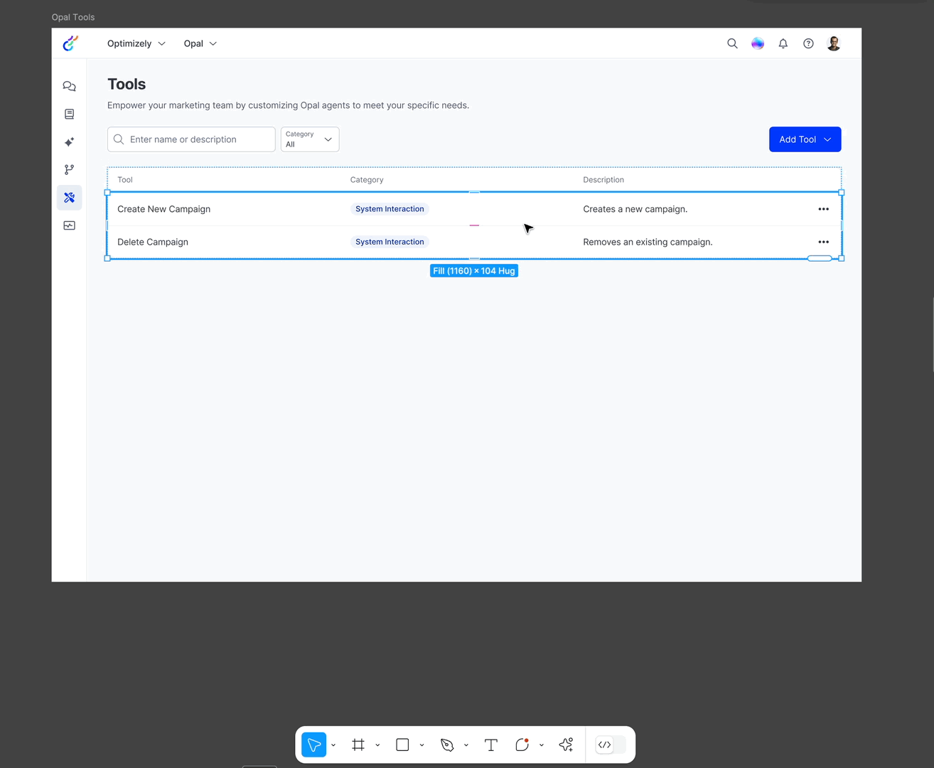Select the Pen tool
The image size is (934, 768).
click(447, 745)
